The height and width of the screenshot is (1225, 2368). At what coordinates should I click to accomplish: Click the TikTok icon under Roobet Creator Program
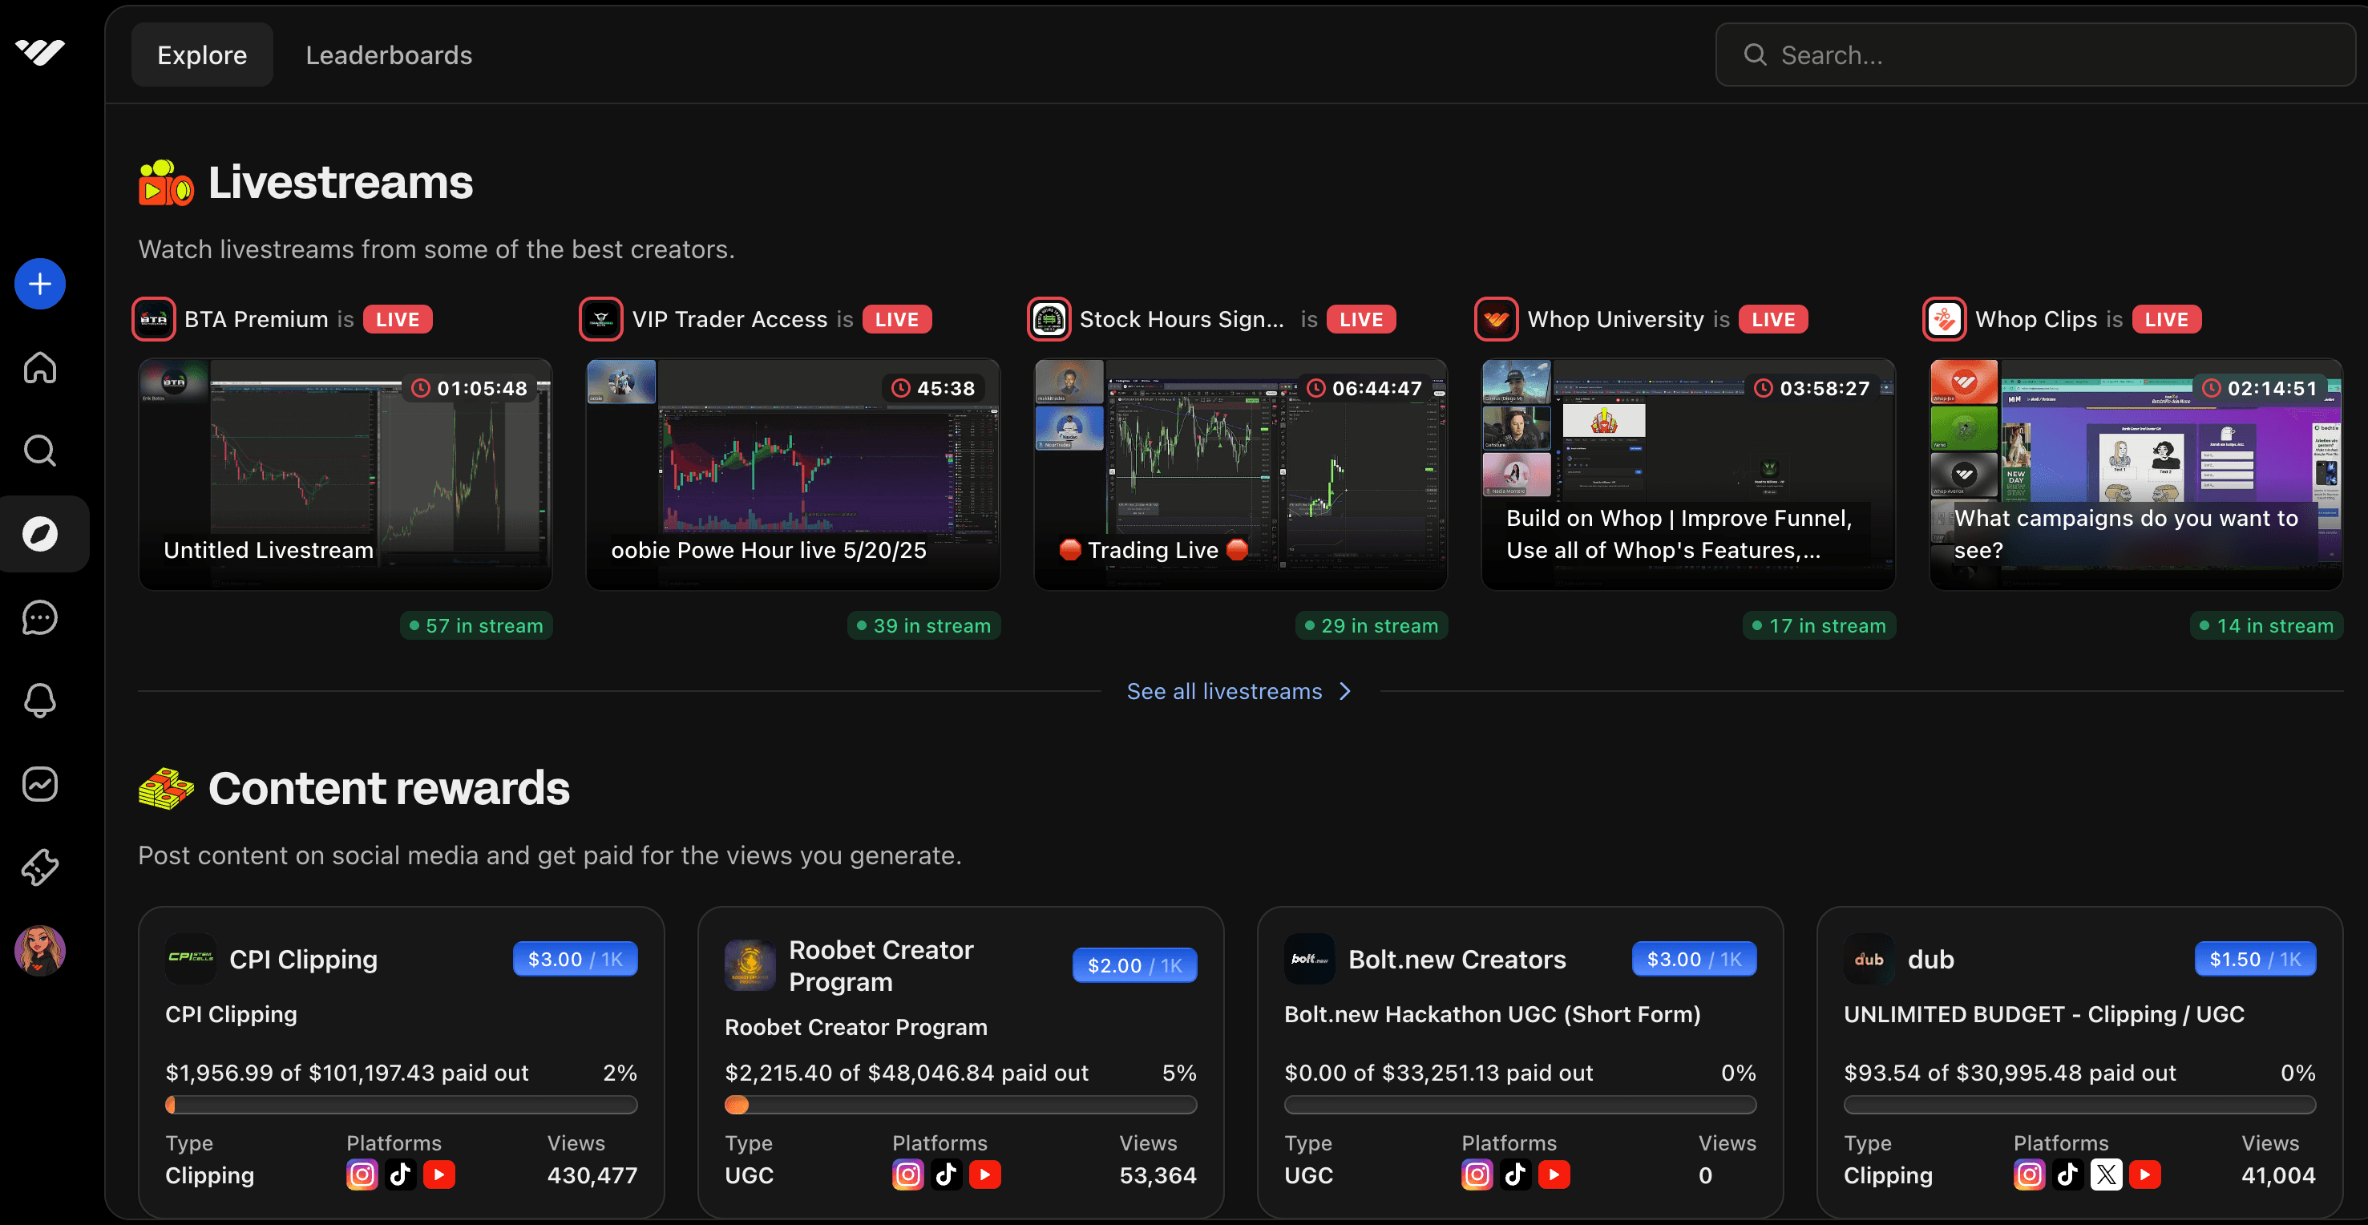947,1174
